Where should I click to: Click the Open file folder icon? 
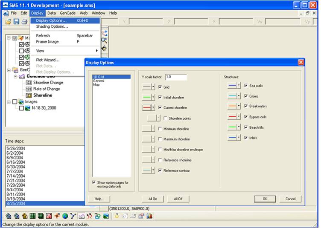[9, 21]
